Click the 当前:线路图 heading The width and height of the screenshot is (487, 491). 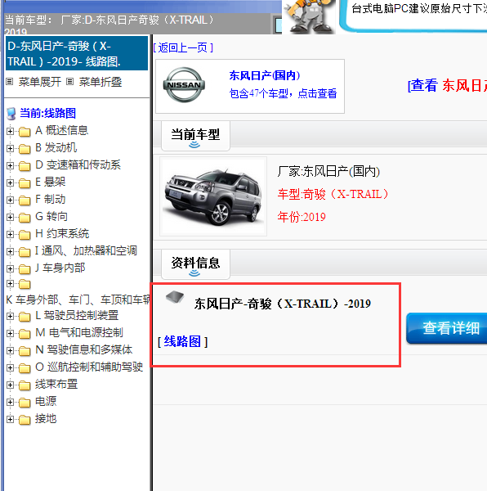[48, 113]
